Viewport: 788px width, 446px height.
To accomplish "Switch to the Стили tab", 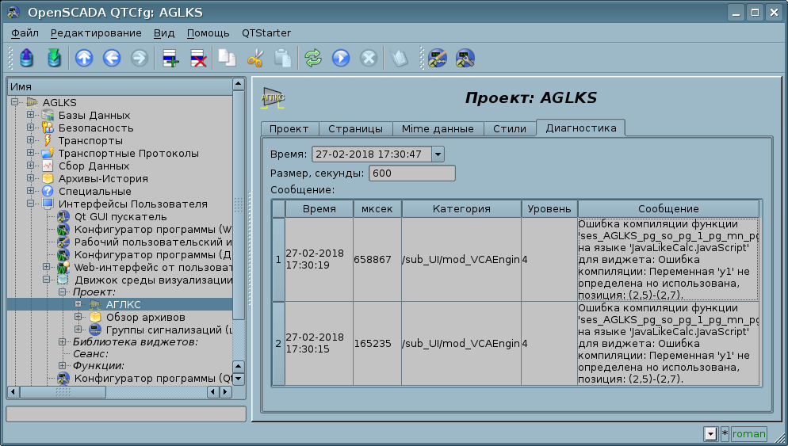I will point(510,128).
